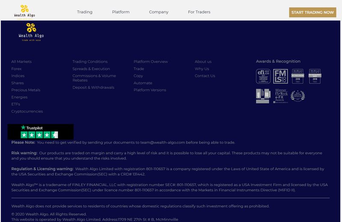Open the Trading menu
This screenshot has width=342, height=222.
tap(85, 12)
